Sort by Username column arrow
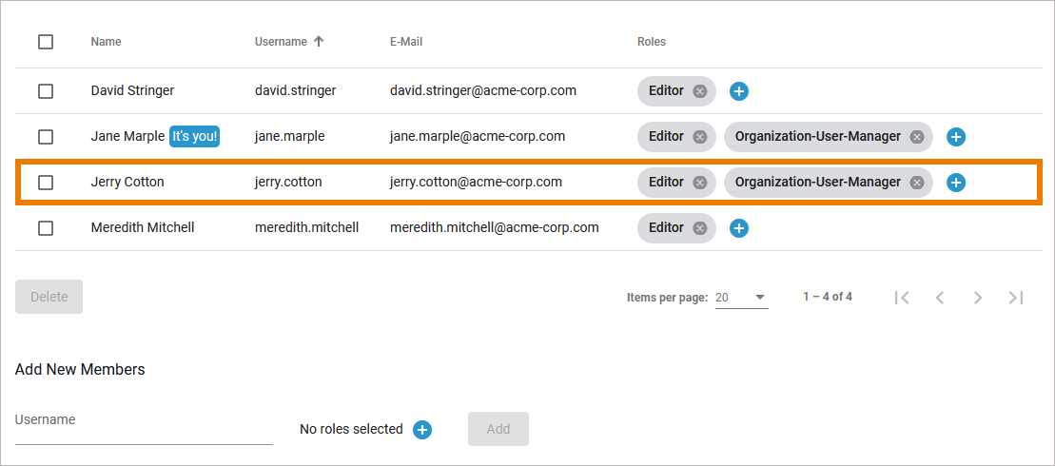Viewport: 1055px width, 466px height. pyautogui.click(x=319, y=42)
